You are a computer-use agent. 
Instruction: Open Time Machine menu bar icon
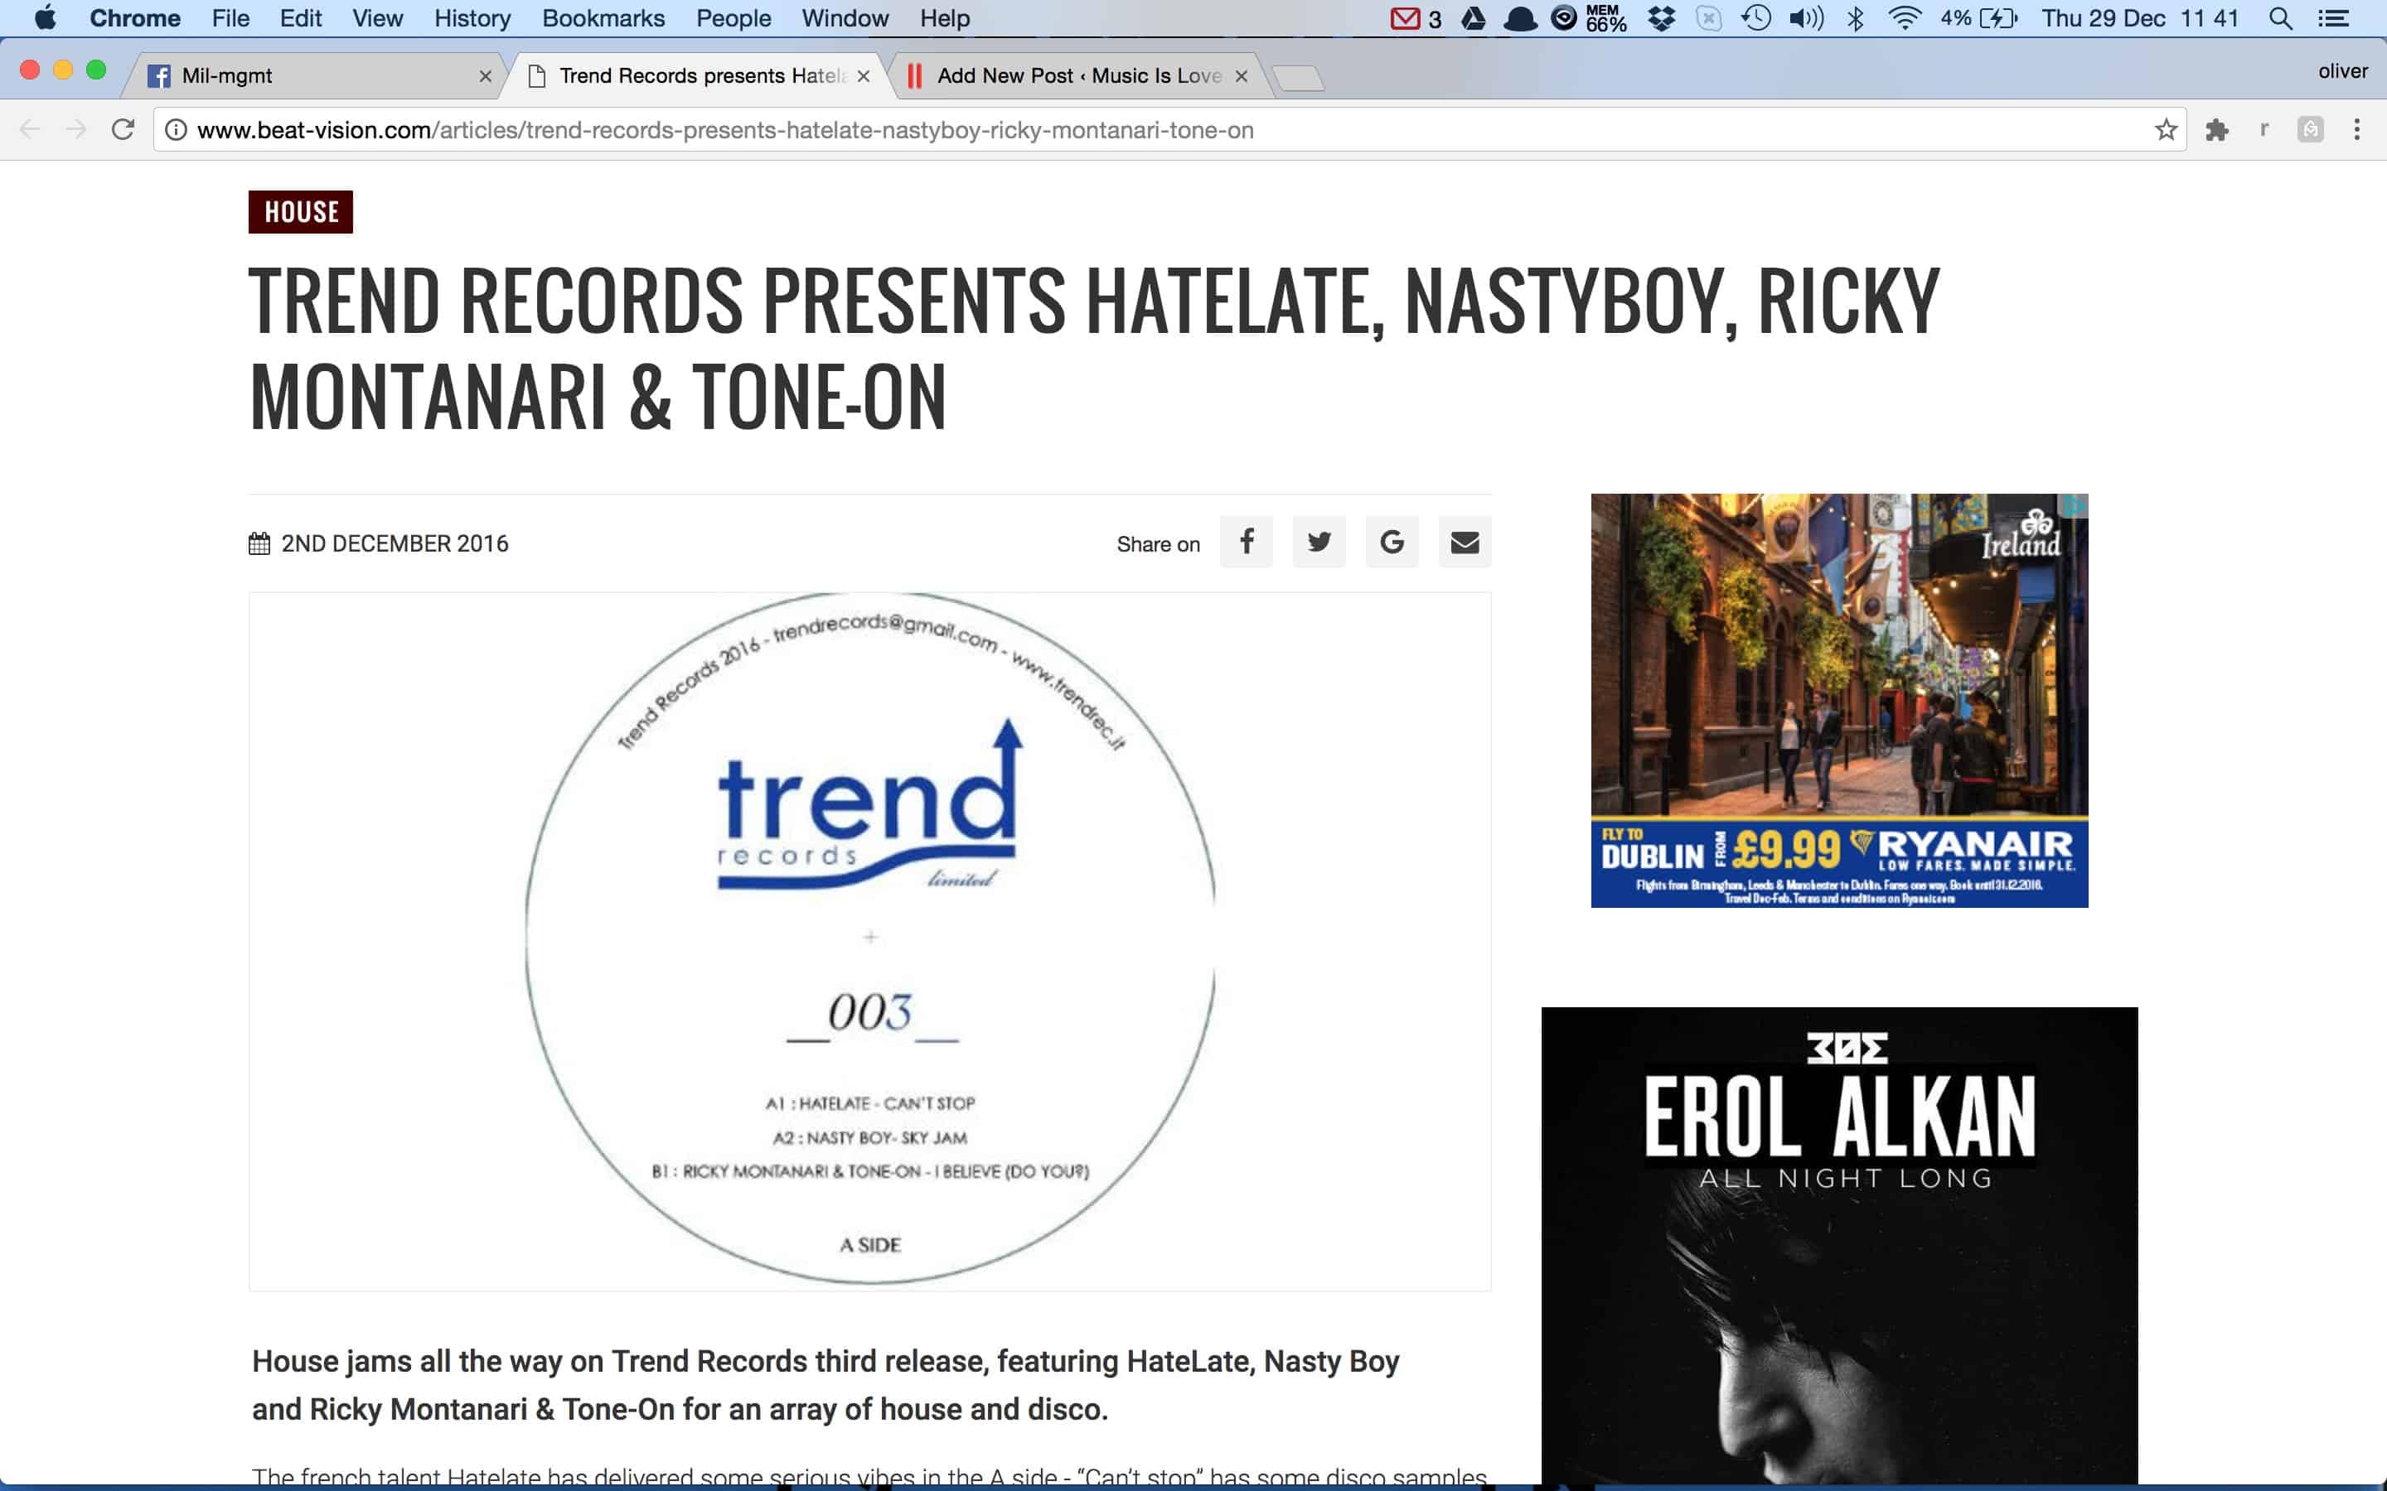click(x=1755, y=17)
